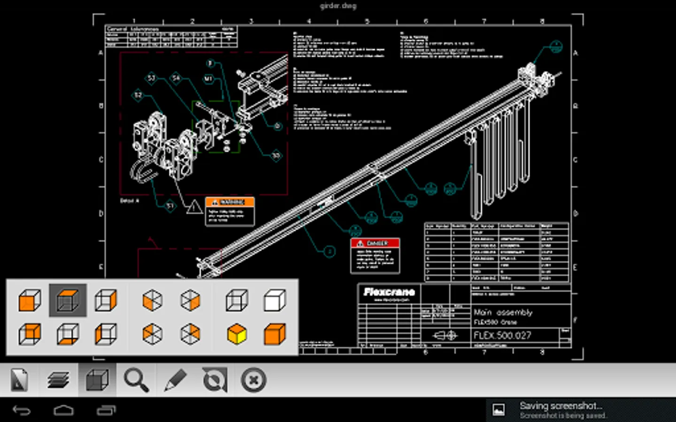This screenshot has width=676, height=422.
Task: Tap the Android back navigation button
Action: click(x=22, y=411)
